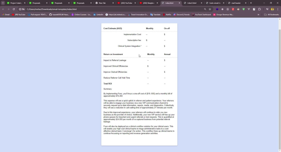Click the Subscription fee label
This screenshot has width=281, height=152.
pos(134,40)
